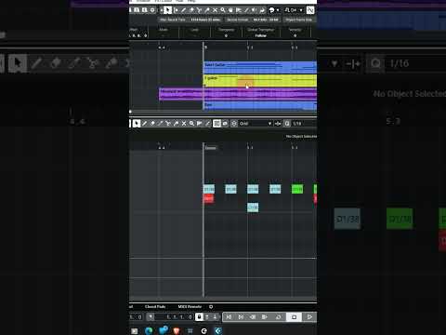
Task: Open the Grid snap type dropdown
Action: click(x=256, y=124)
